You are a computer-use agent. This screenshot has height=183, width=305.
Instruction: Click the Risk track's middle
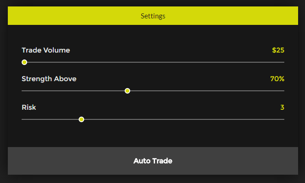[153, 119]
